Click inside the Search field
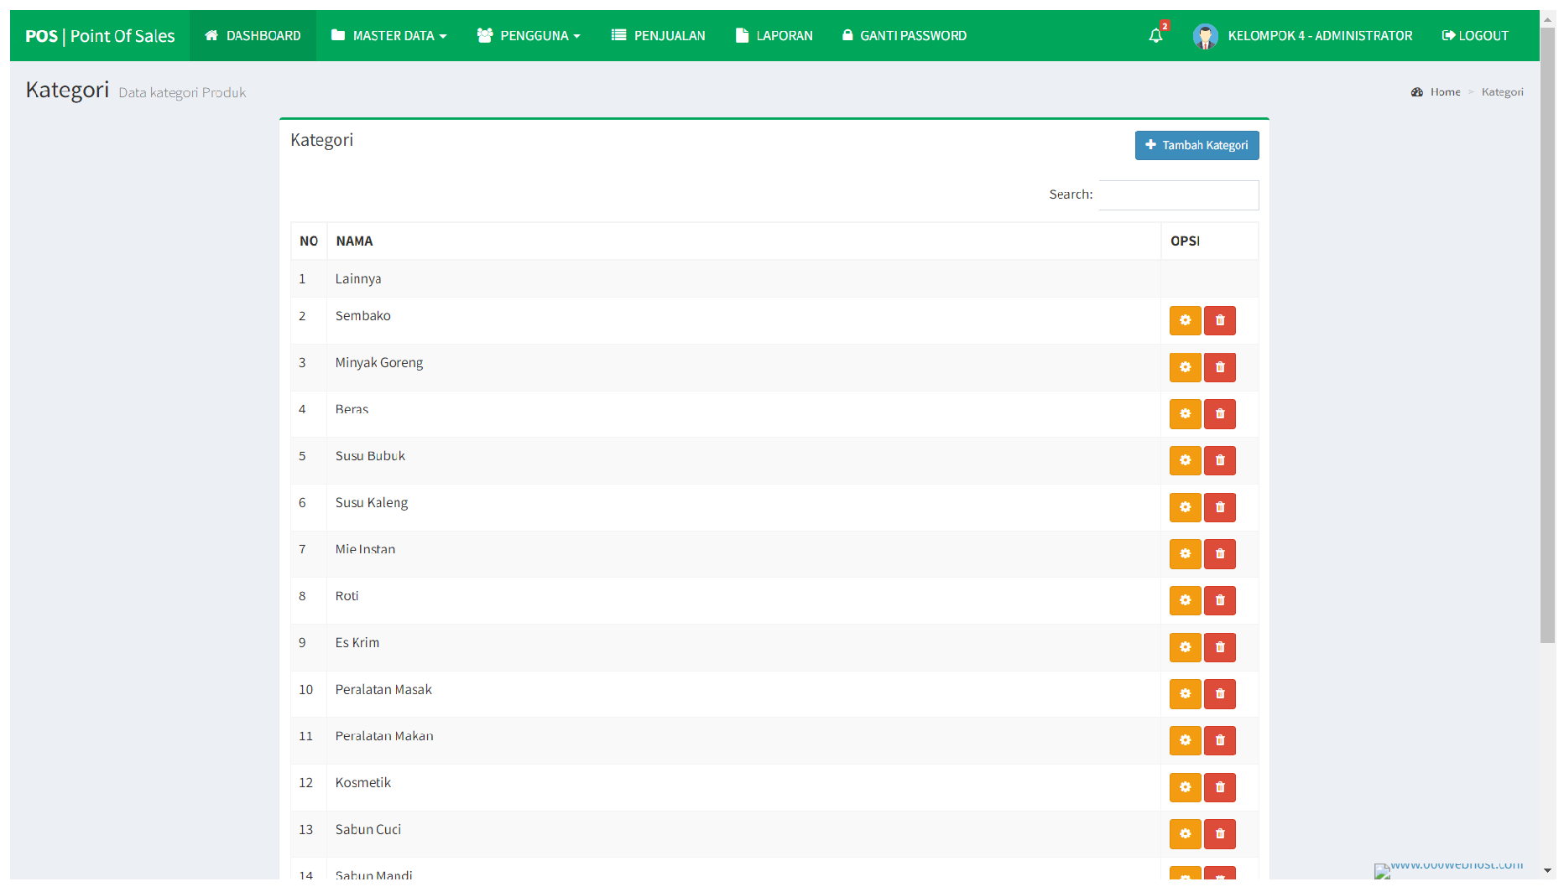This screenshot has width=1564, height=892. pos(1178,194)
